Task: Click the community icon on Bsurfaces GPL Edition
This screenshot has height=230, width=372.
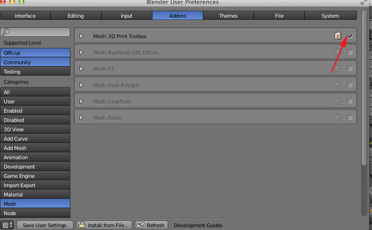Action: (x=337, y=52)
